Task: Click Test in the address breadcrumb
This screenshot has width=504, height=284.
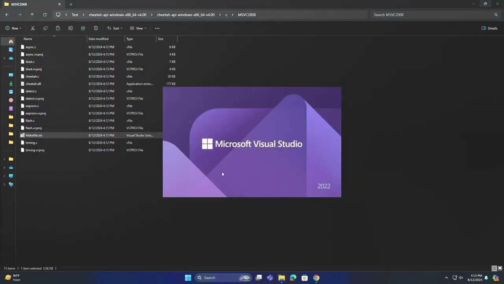Action: click(x=75, y=15)
